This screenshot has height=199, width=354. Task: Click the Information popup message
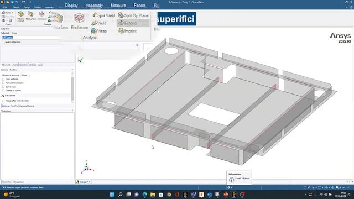point(240,178)
